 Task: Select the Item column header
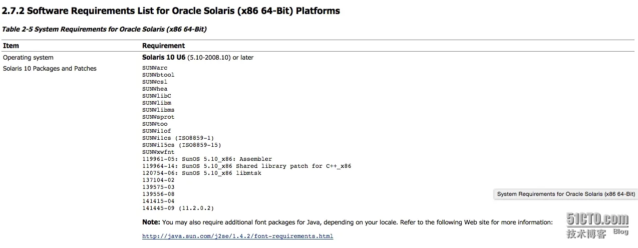point(11,46)
